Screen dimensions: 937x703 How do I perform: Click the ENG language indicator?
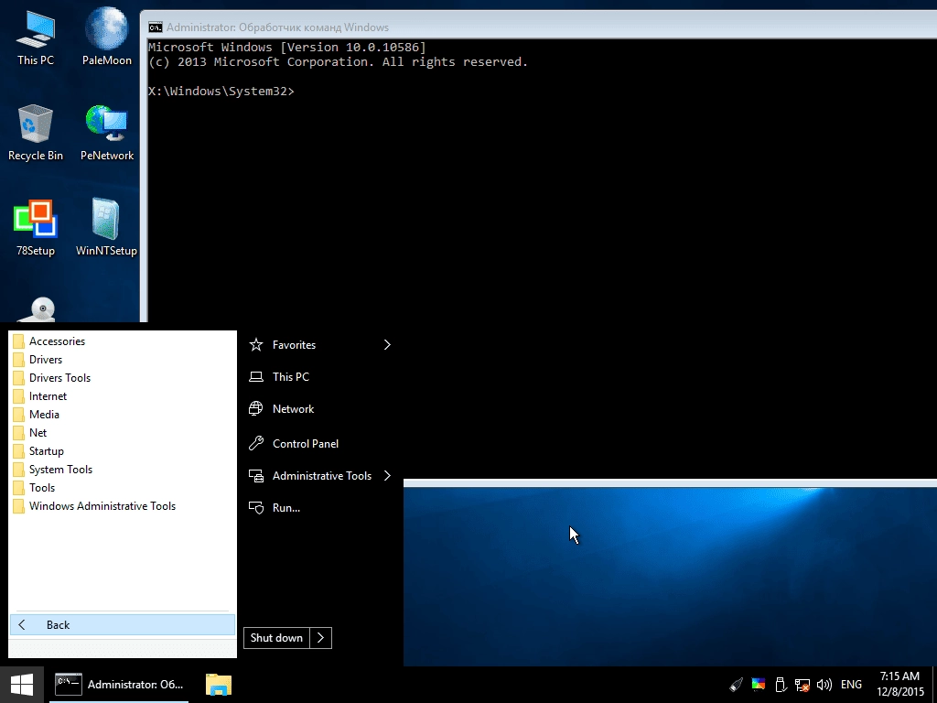click(x=851, y=685)
